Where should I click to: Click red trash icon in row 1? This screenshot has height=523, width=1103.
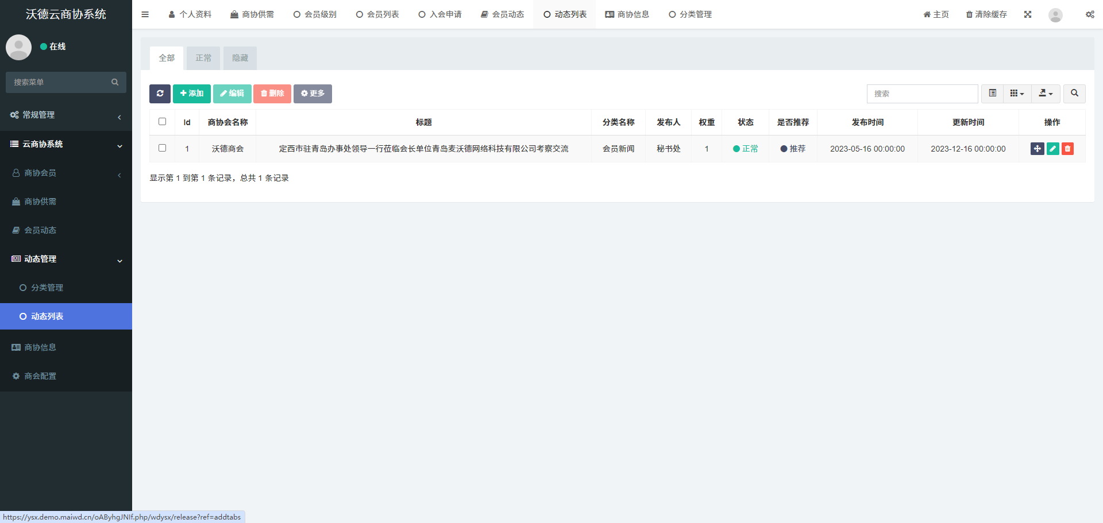[1067, 149]
